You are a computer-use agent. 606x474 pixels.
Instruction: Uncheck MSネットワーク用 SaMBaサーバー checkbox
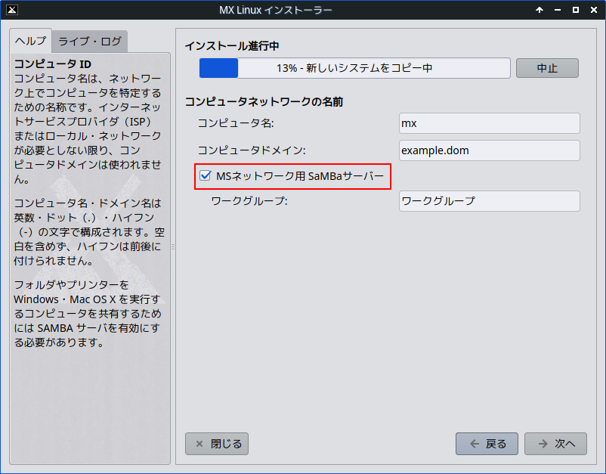pos(205,176)
